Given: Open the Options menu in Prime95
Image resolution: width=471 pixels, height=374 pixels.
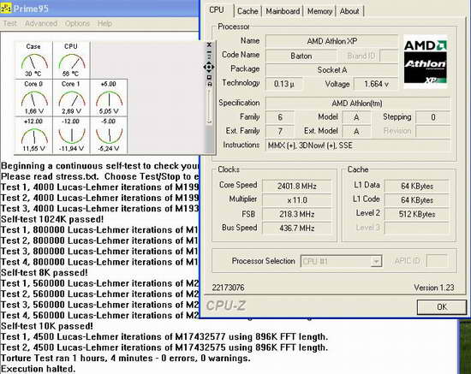Looking at the screenshot, I should tap(77, 23).
